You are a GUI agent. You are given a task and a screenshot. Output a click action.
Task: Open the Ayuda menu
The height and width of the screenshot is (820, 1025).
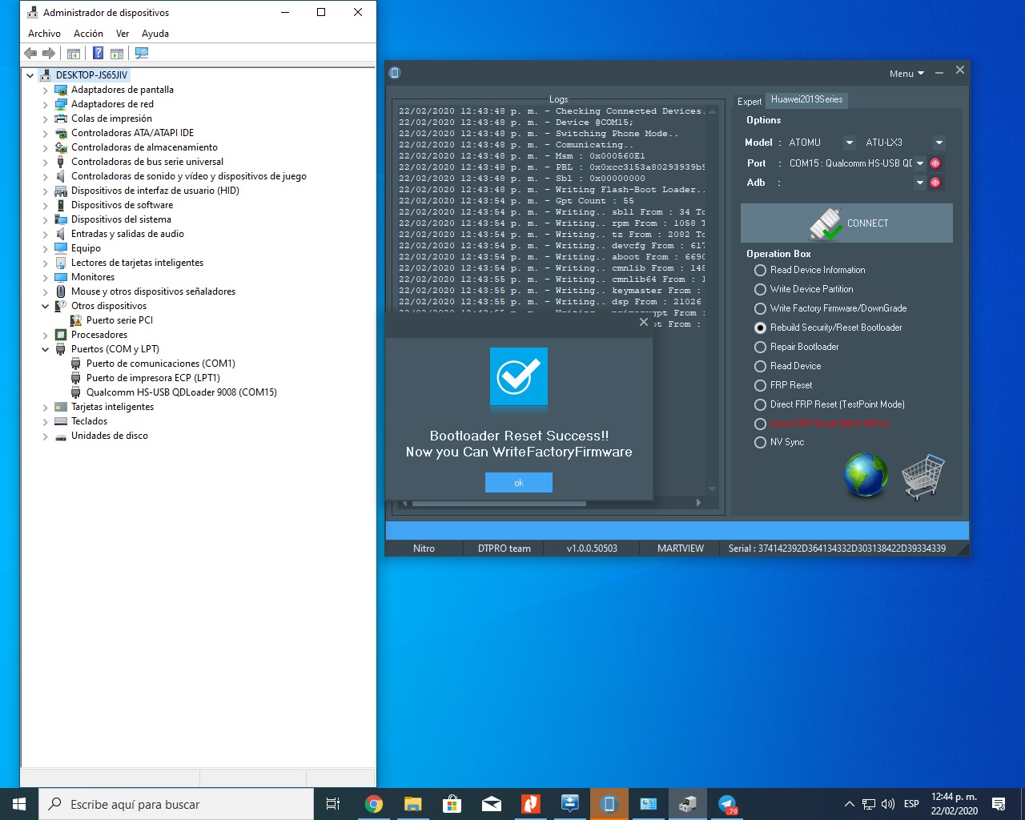155,34
